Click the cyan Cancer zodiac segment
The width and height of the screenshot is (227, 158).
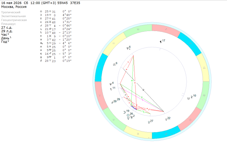click(x=166, y=133)
